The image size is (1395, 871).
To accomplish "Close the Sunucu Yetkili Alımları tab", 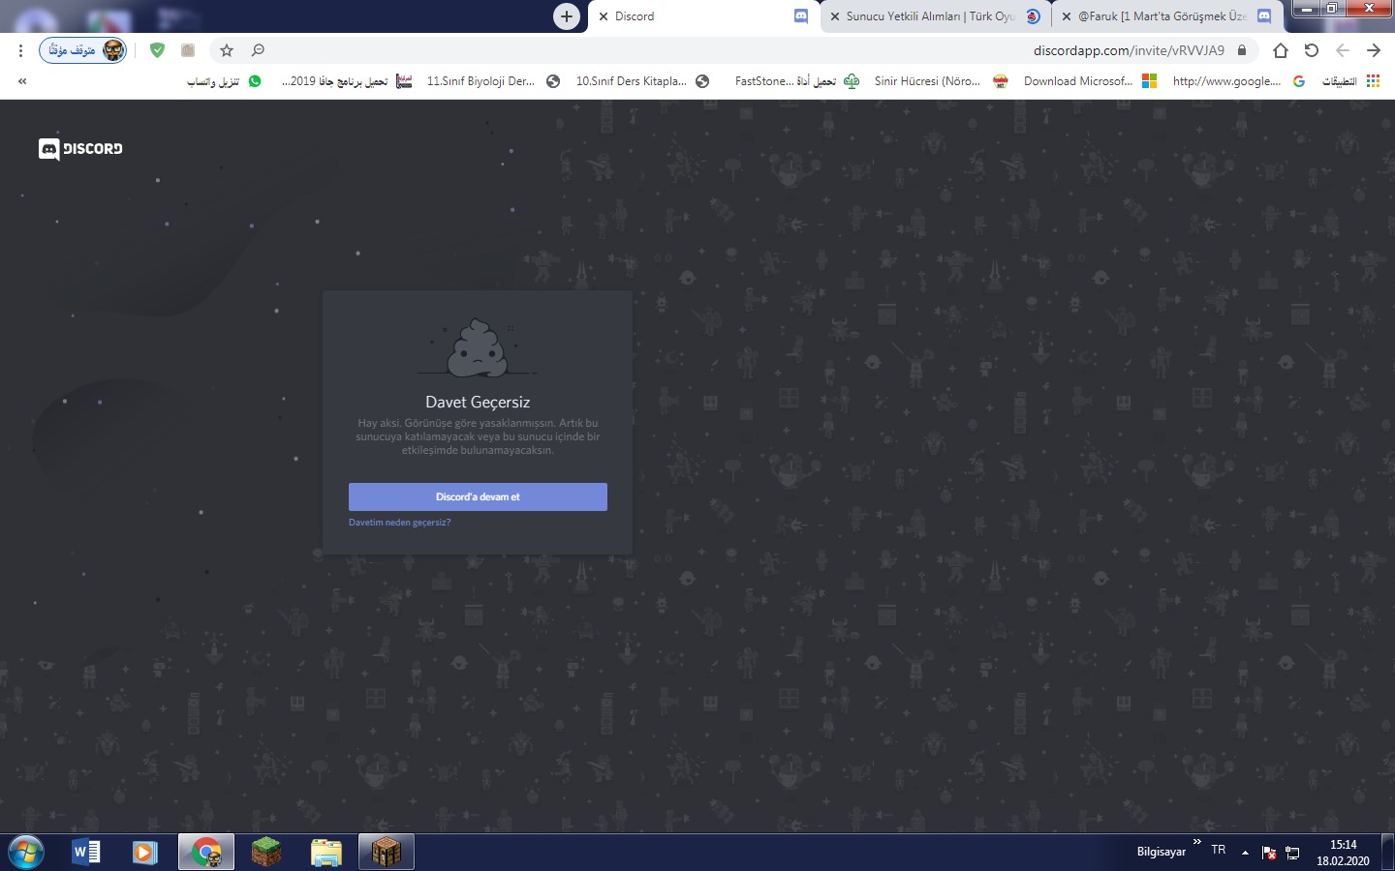I will (x=834, y=16).
